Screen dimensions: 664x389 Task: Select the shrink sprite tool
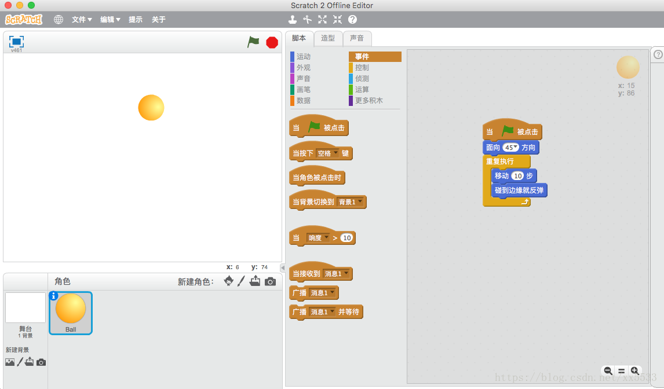coord(337,20)
